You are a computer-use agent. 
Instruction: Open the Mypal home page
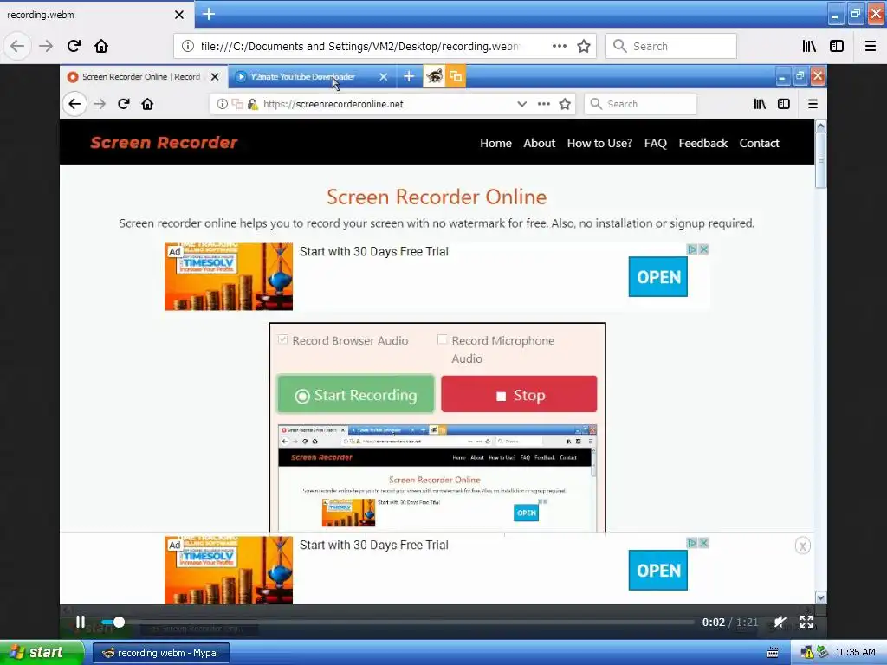pyautogui.click(x=101, y=46)
